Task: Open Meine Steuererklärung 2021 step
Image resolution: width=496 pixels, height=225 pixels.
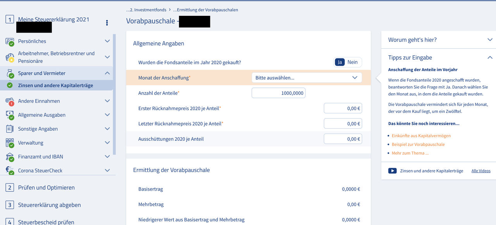Action: coord(53,19)
